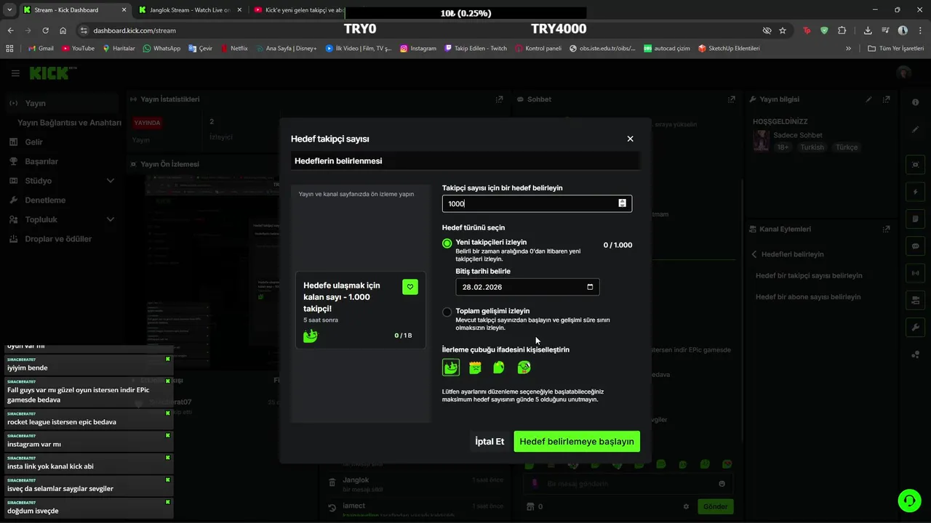
Task: Pop out the Yayın İstatistikleri panel
Action: pyautogui.click(x=499, y=100)
